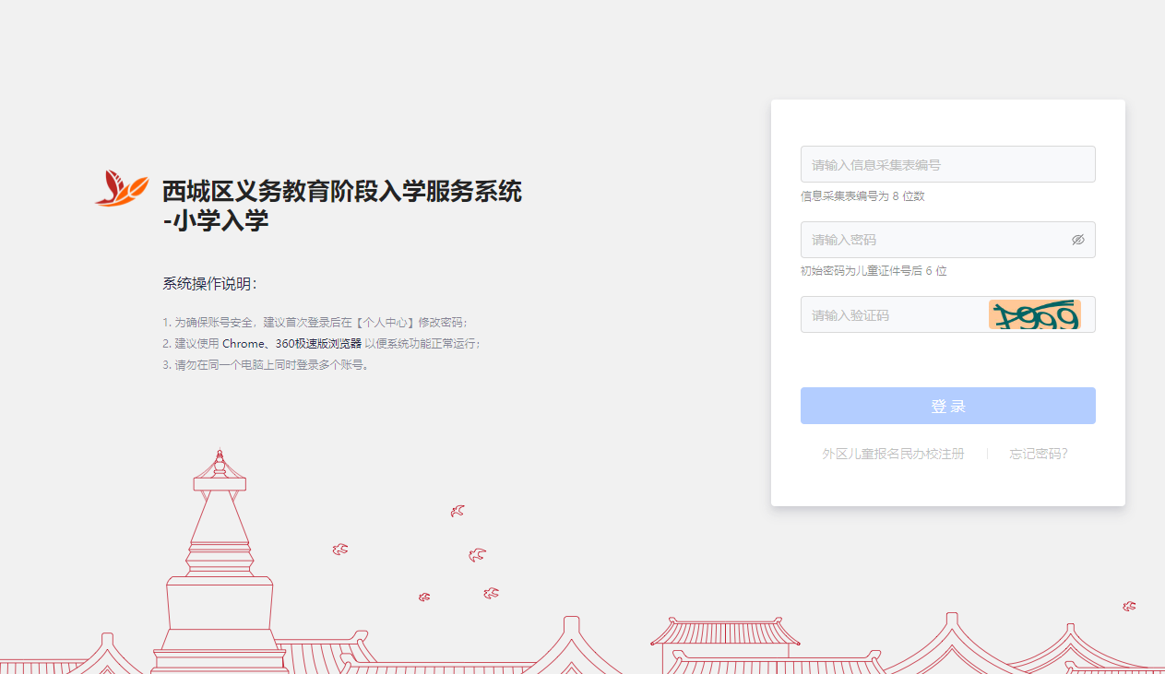1165x674 pixels.
Task: Click the -小学入学 subtitle text
Action: (x=216, y=221)
